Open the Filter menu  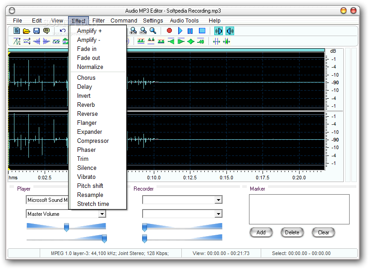pos(98,21)
